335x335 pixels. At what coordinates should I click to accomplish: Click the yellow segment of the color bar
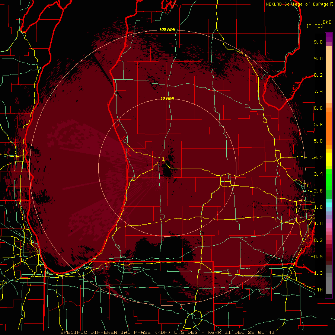coord(329,159)
